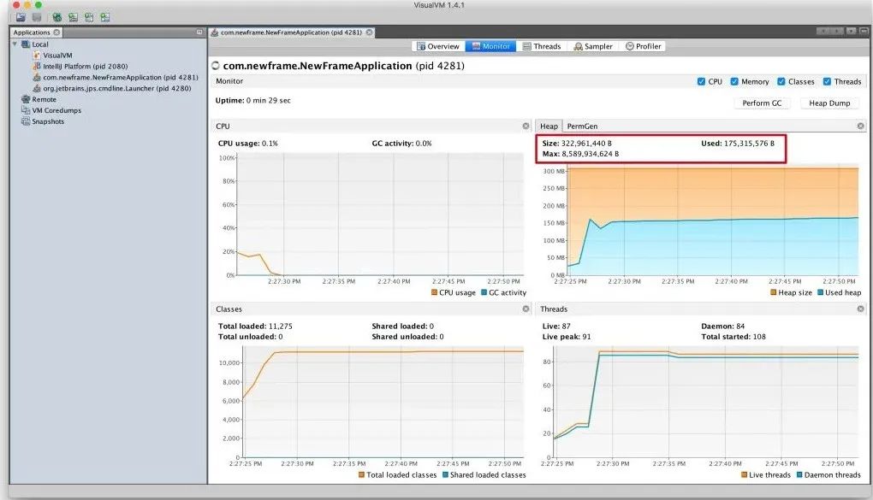Click scroll documents left arrow
The width and height of the screenshot is (873, 500).
[823, 31]
